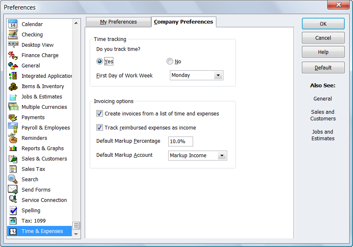Image resolution: width=353 pixels, height=247 pixels.
Task: Uncheck Create invoices from time and expenses
Action: point(100,113)
